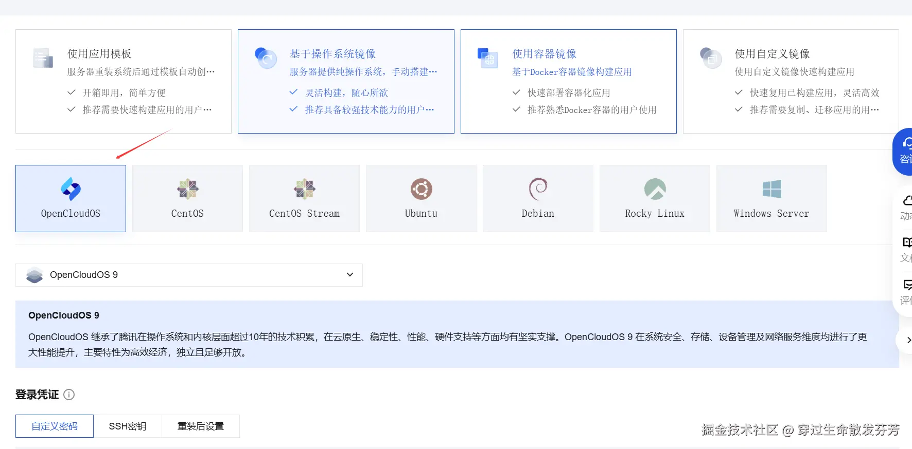Click the Windows Server logo

(771, 189)
